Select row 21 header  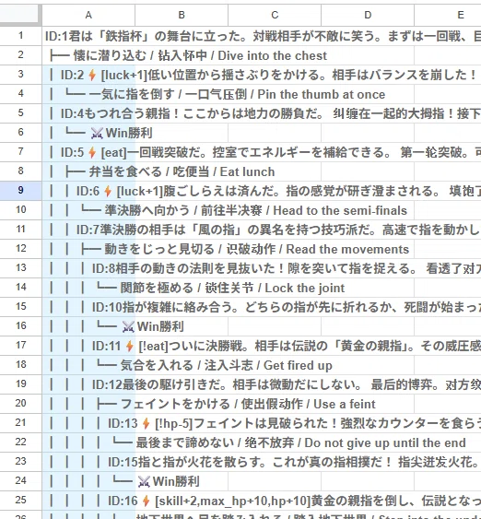click(x=21, y=423)
